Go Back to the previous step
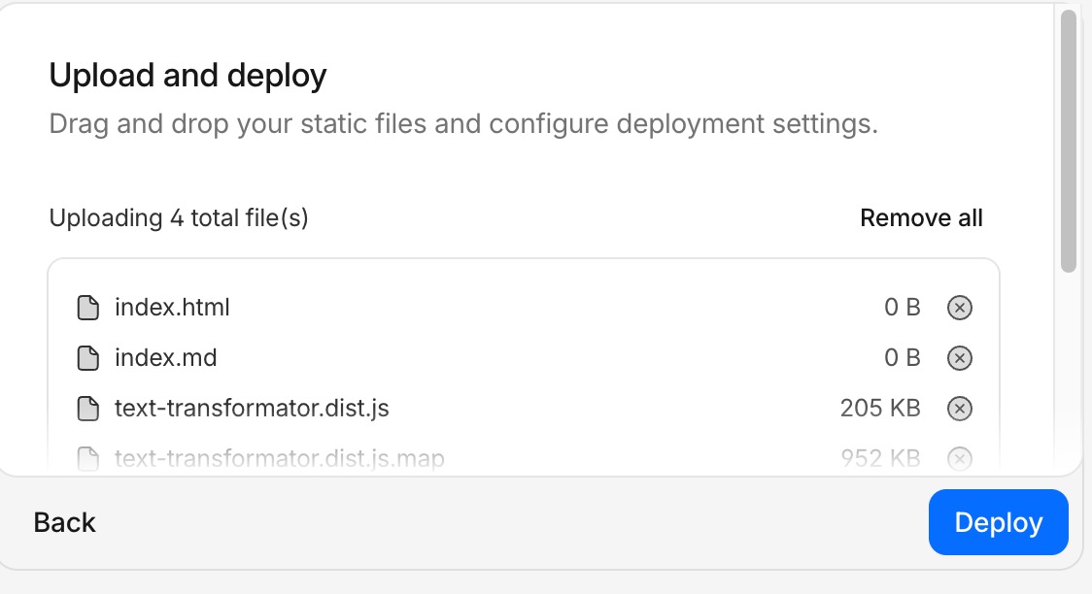This screenshot has width=1092, height=594. [65, 522]
